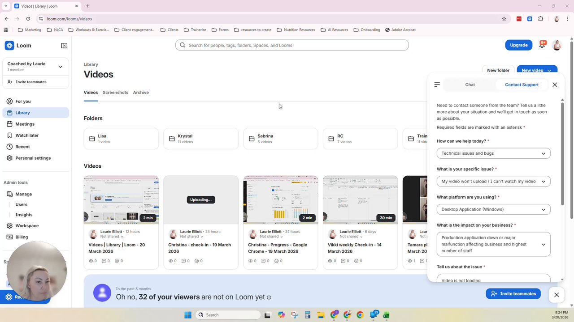Open the Marketing bookmarks folder
This screenshot has height=322, width=574.
(30, 30)
